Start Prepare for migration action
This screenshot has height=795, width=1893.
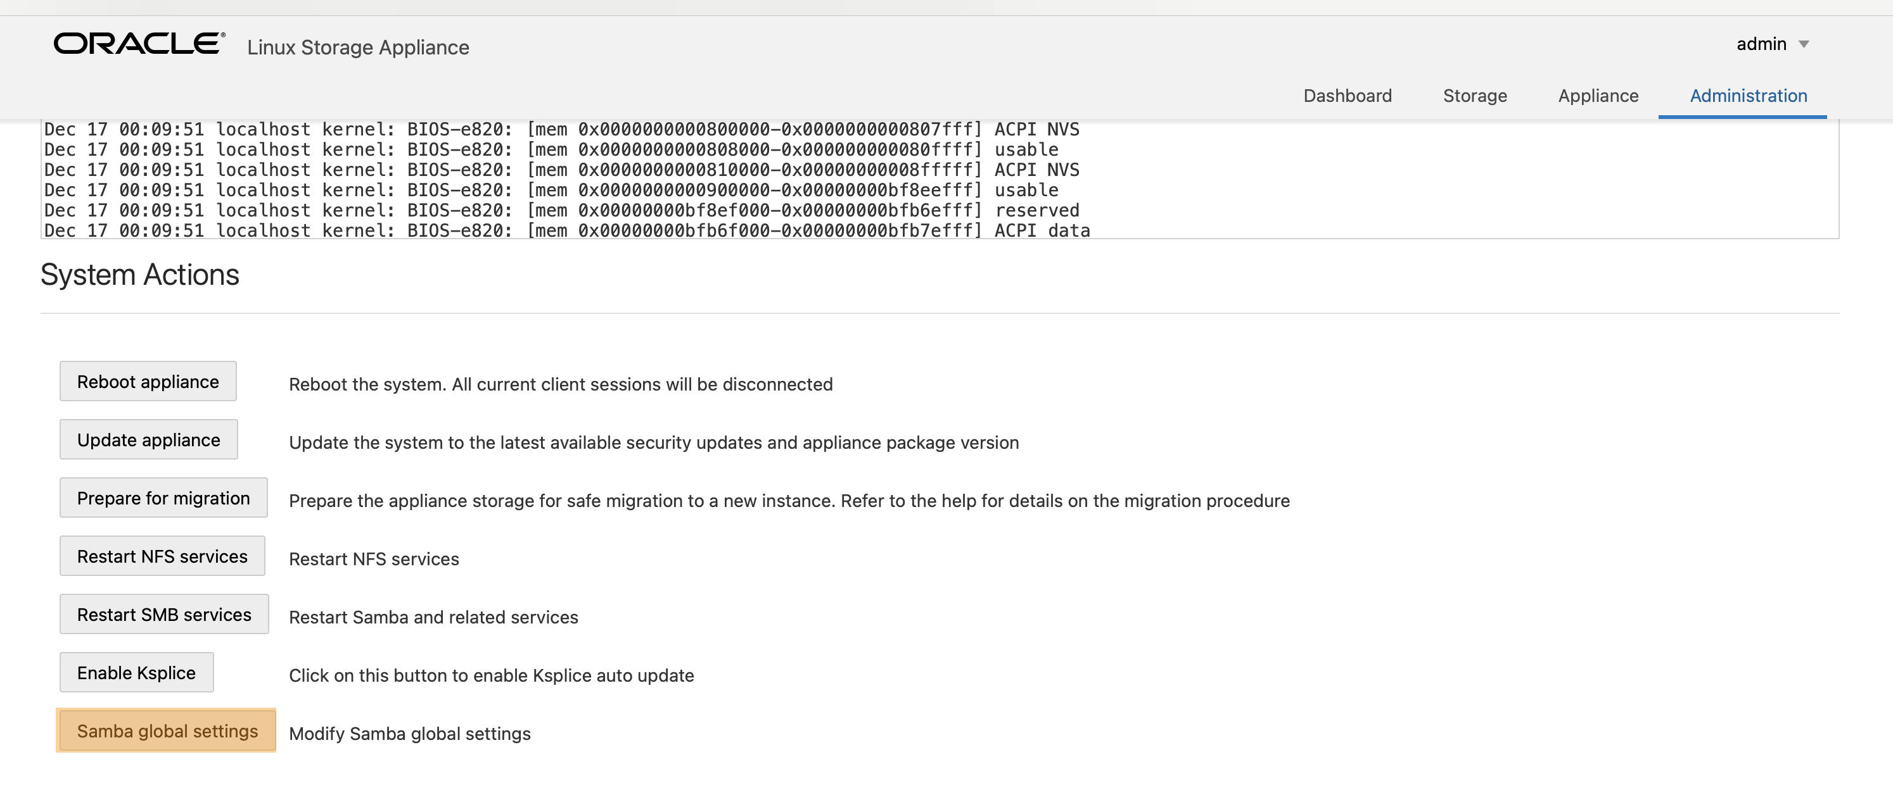[x=163, y=498]
